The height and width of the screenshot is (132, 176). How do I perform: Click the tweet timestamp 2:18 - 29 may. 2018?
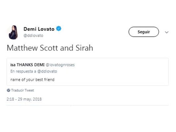(24, 99)
